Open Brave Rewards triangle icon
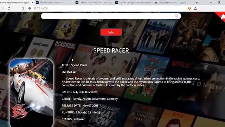The width and height of the screenshot is (225, 127). pyautogui.click(x=195, y=8)
